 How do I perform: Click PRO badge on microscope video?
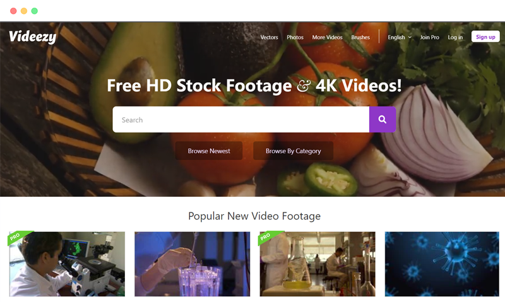click(18, 236)
